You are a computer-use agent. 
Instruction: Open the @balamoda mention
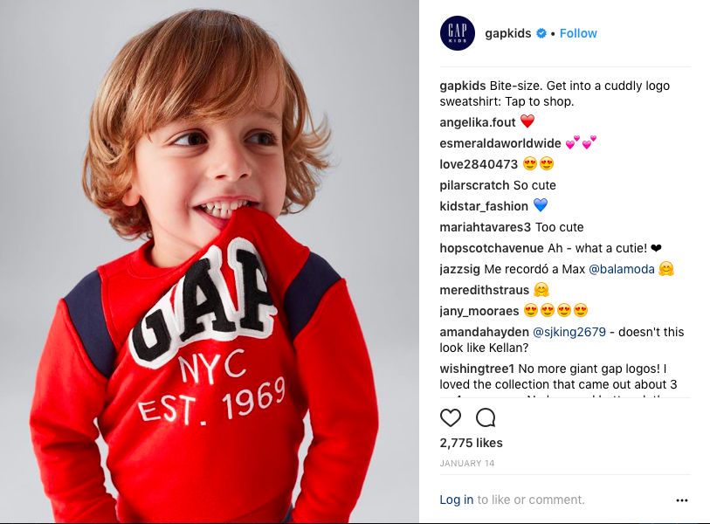(621, 269)
